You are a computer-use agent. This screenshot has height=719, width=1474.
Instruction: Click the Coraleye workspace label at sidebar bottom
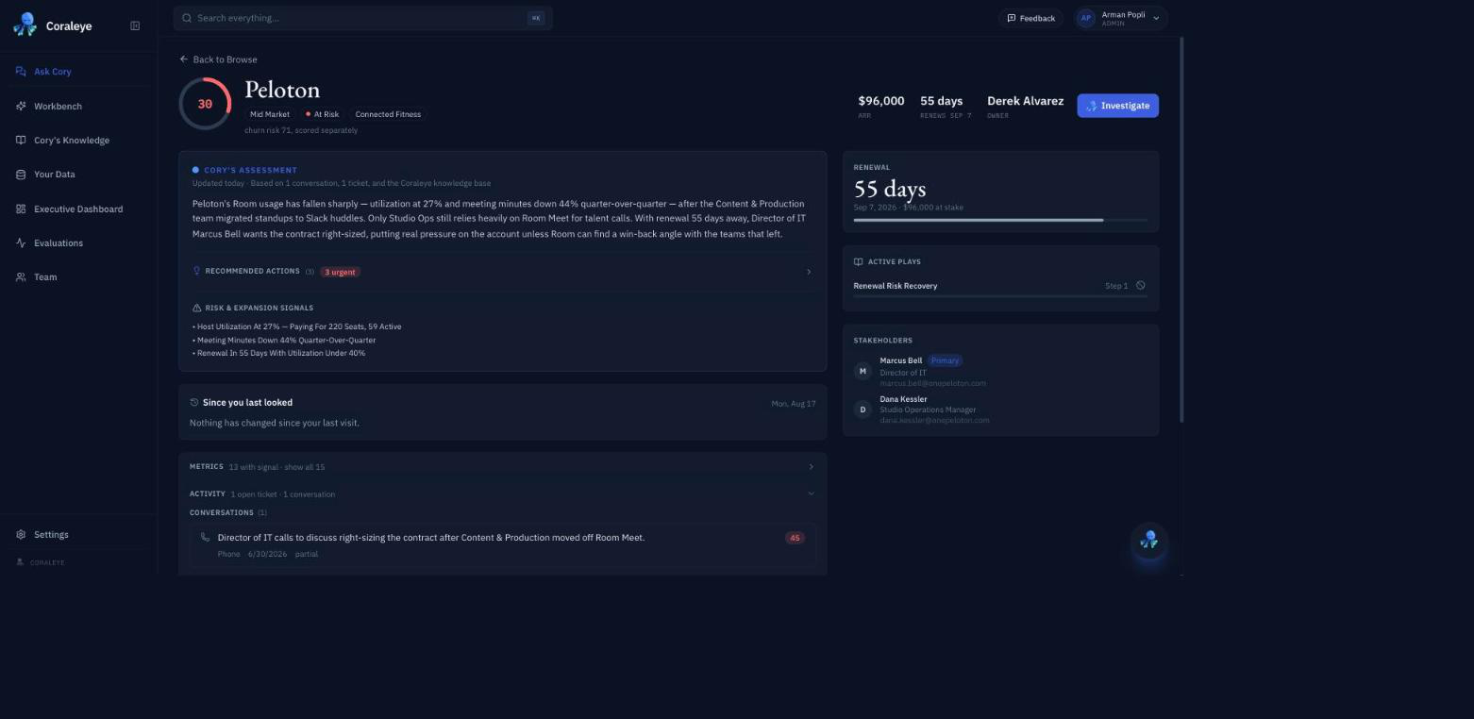[x=41, y=562]
